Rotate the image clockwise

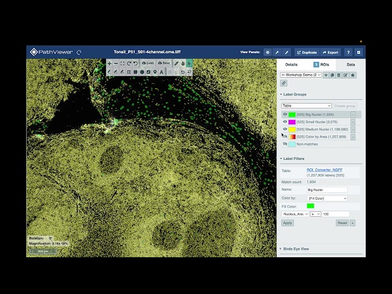click(129, 64)
